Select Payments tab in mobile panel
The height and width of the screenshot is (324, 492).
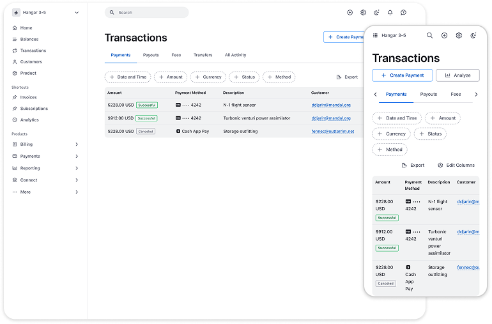(x=396, y=95)
